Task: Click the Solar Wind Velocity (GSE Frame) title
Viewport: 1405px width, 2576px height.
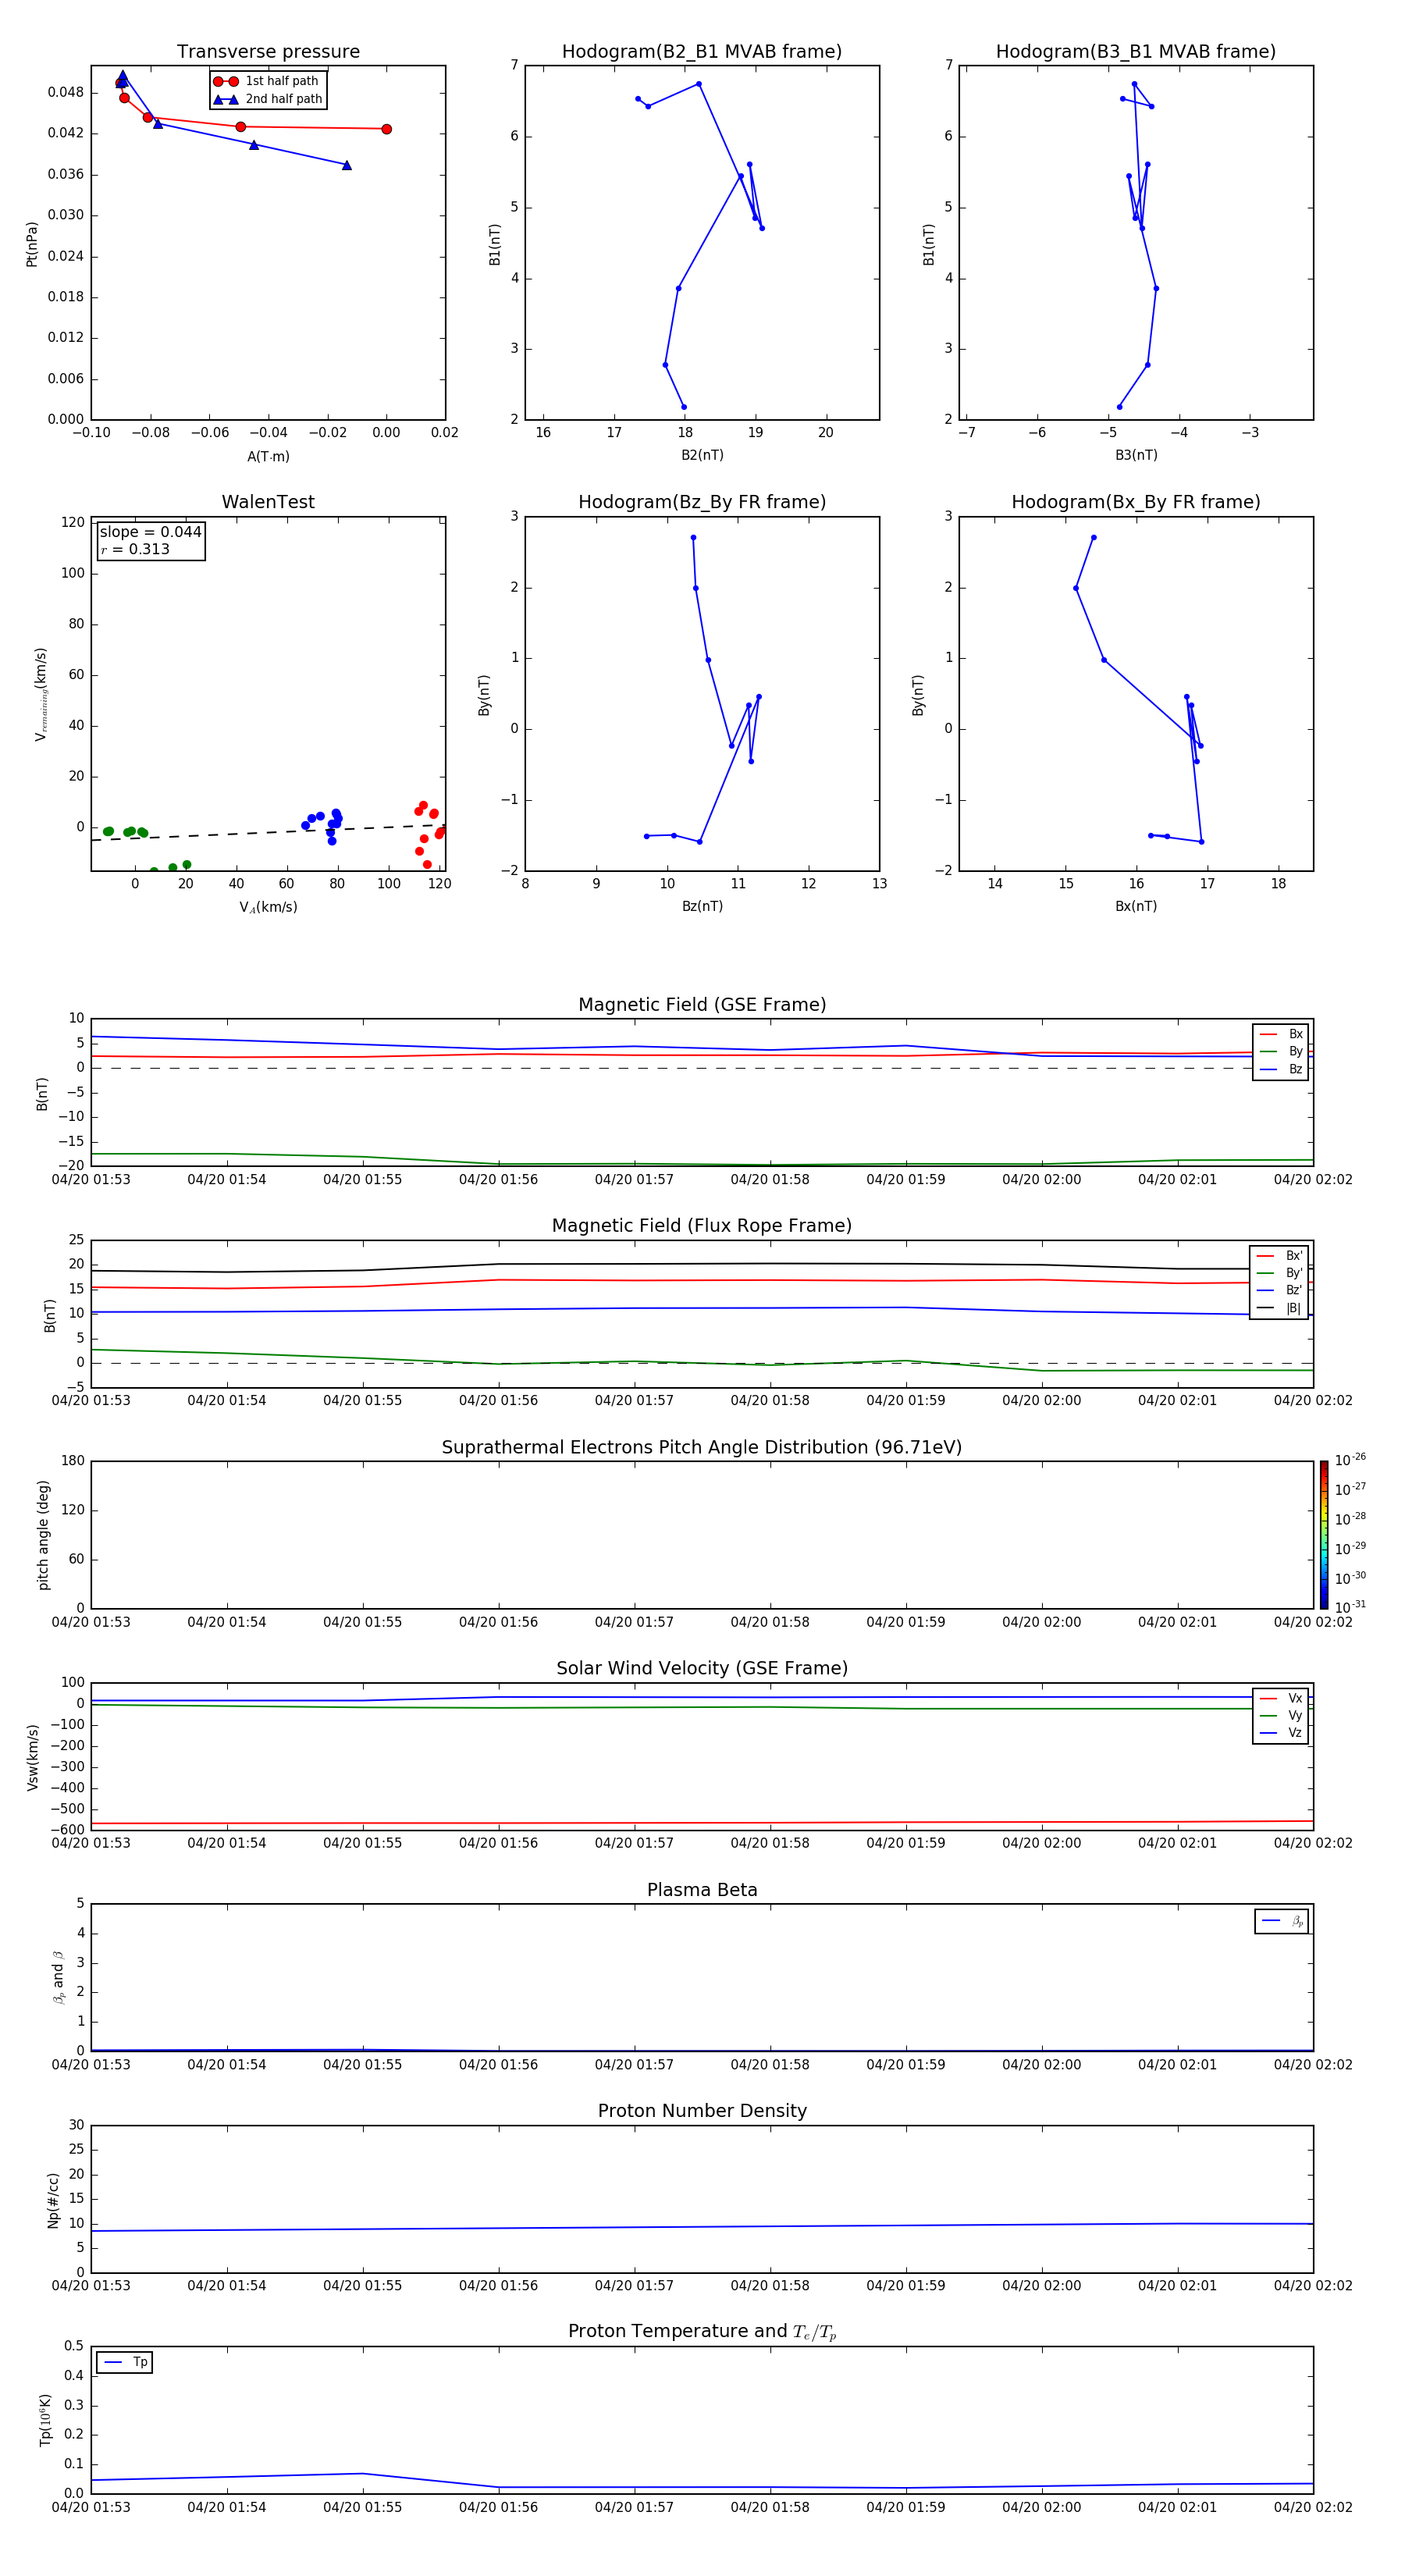Action: pyautogui.click(x=702, y=1668)
